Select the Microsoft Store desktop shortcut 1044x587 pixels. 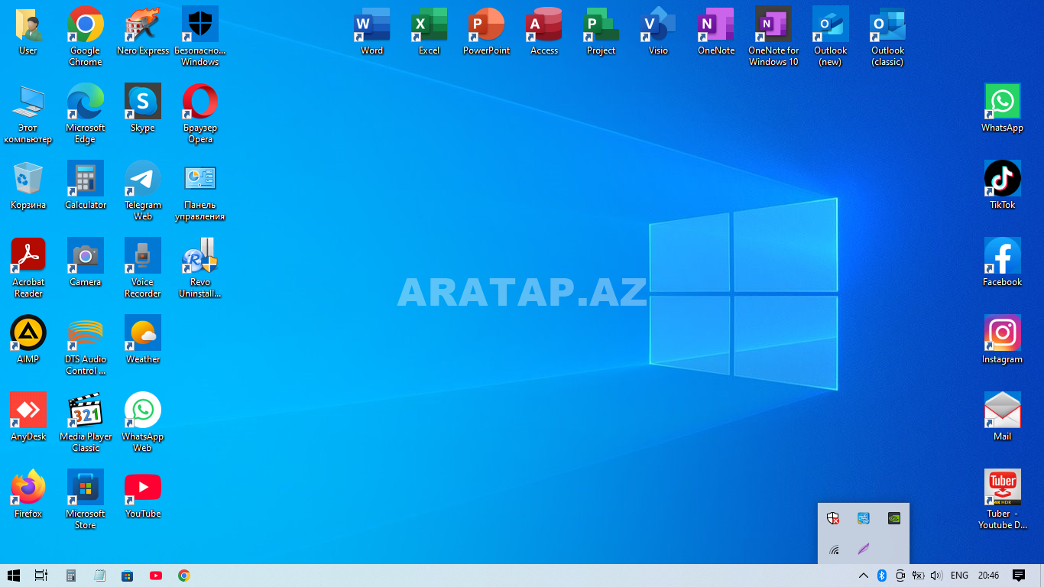pyautogui.click(x=86, y=499)
